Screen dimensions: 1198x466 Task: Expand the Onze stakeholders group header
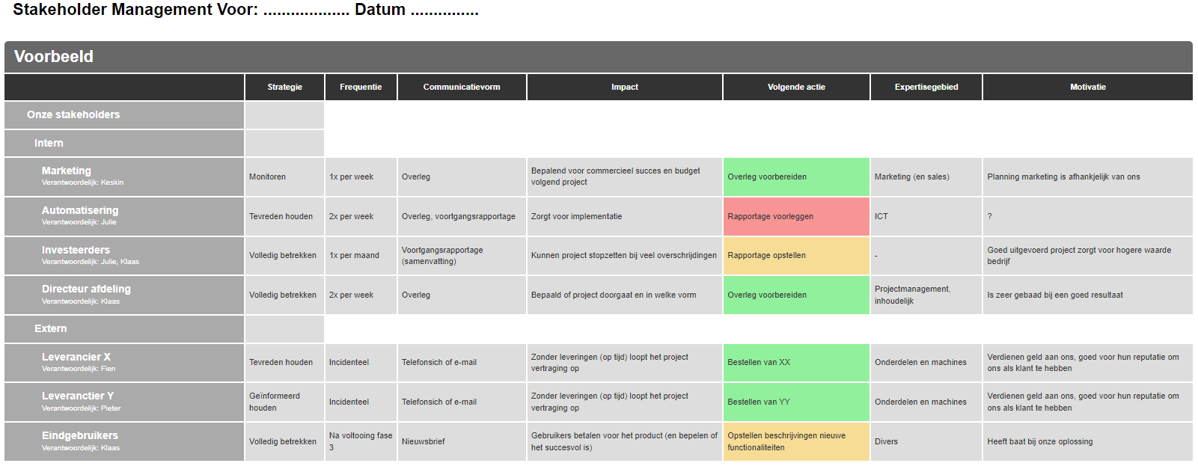[x=73, y=114]
